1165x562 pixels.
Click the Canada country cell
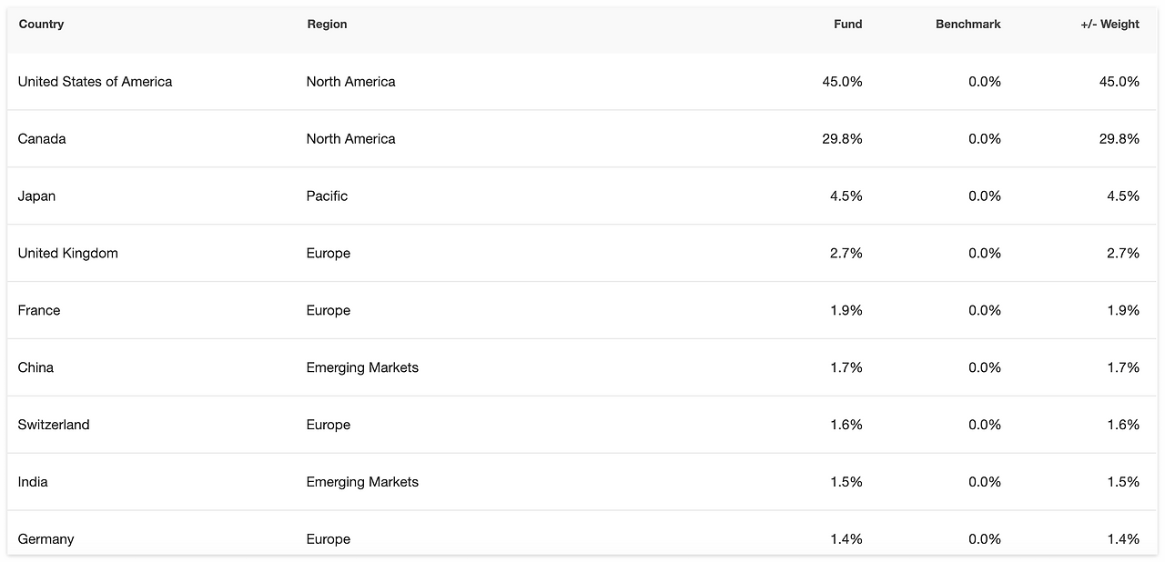click(x=42, y=139)
